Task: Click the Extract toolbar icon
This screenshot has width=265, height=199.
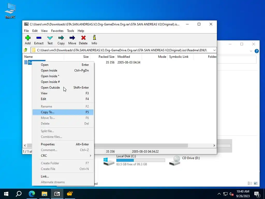Action: (39, 38)
